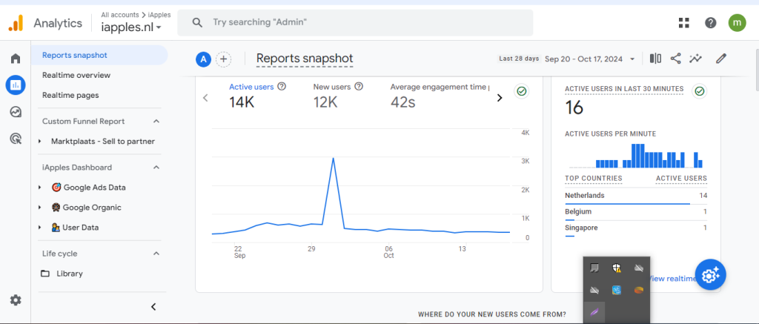Open the Advertising icon in left rail

16,139
